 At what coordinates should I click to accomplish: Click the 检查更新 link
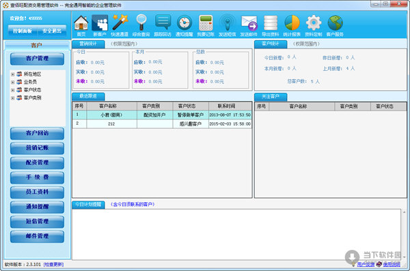(x=53, y=264)
